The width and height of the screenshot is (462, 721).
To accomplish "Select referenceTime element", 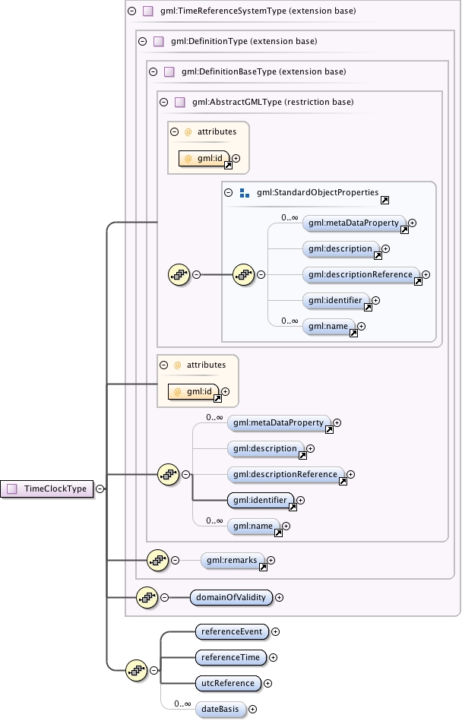I will [x=230, y=657].
